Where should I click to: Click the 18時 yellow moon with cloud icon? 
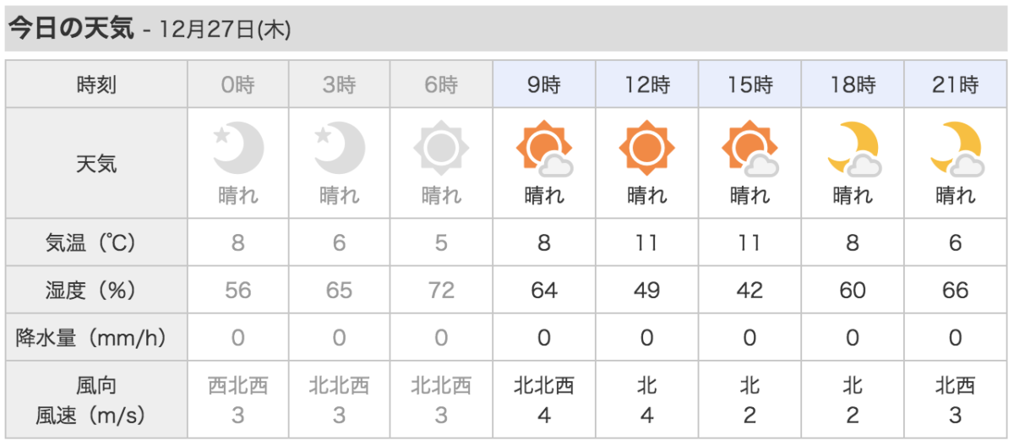853,149
